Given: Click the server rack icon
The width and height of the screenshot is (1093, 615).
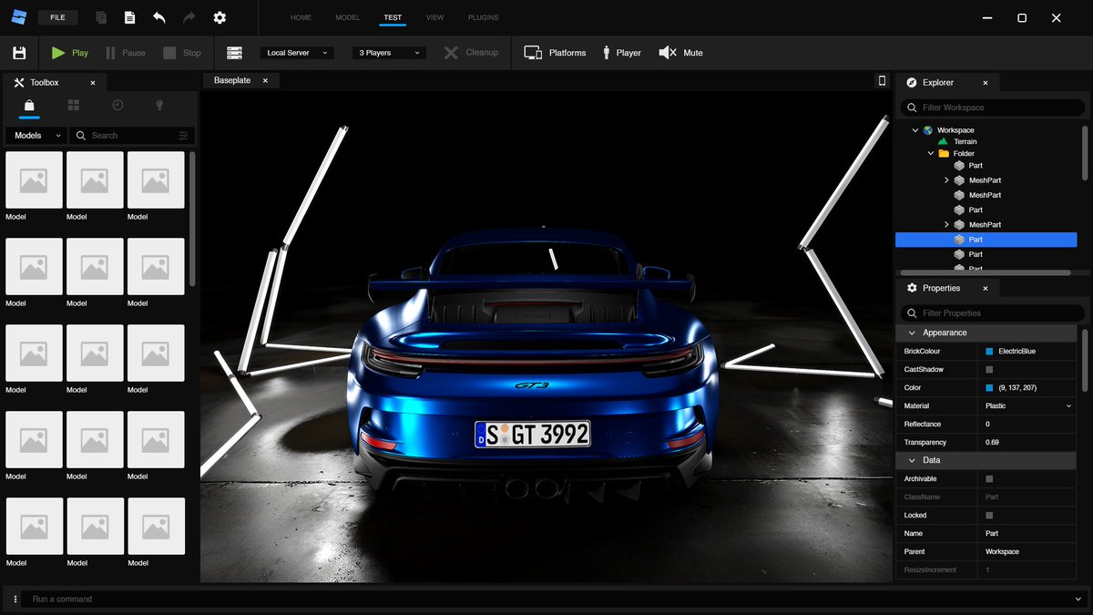Looking at the screenshot, I should coord(234,53).
